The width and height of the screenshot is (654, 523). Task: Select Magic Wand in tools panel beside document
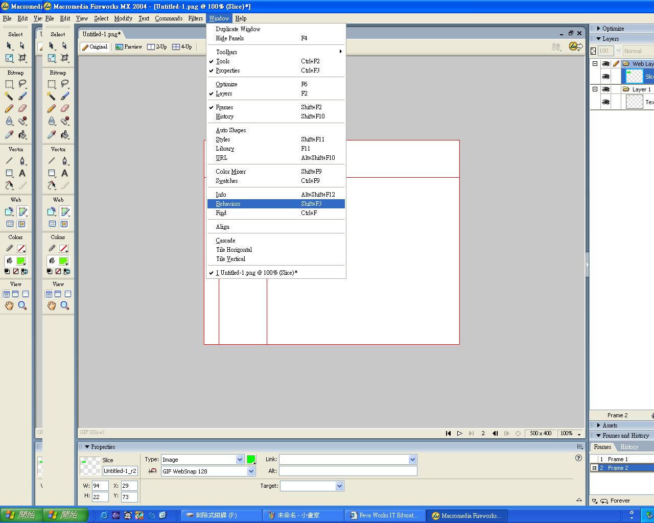point(52,96)
